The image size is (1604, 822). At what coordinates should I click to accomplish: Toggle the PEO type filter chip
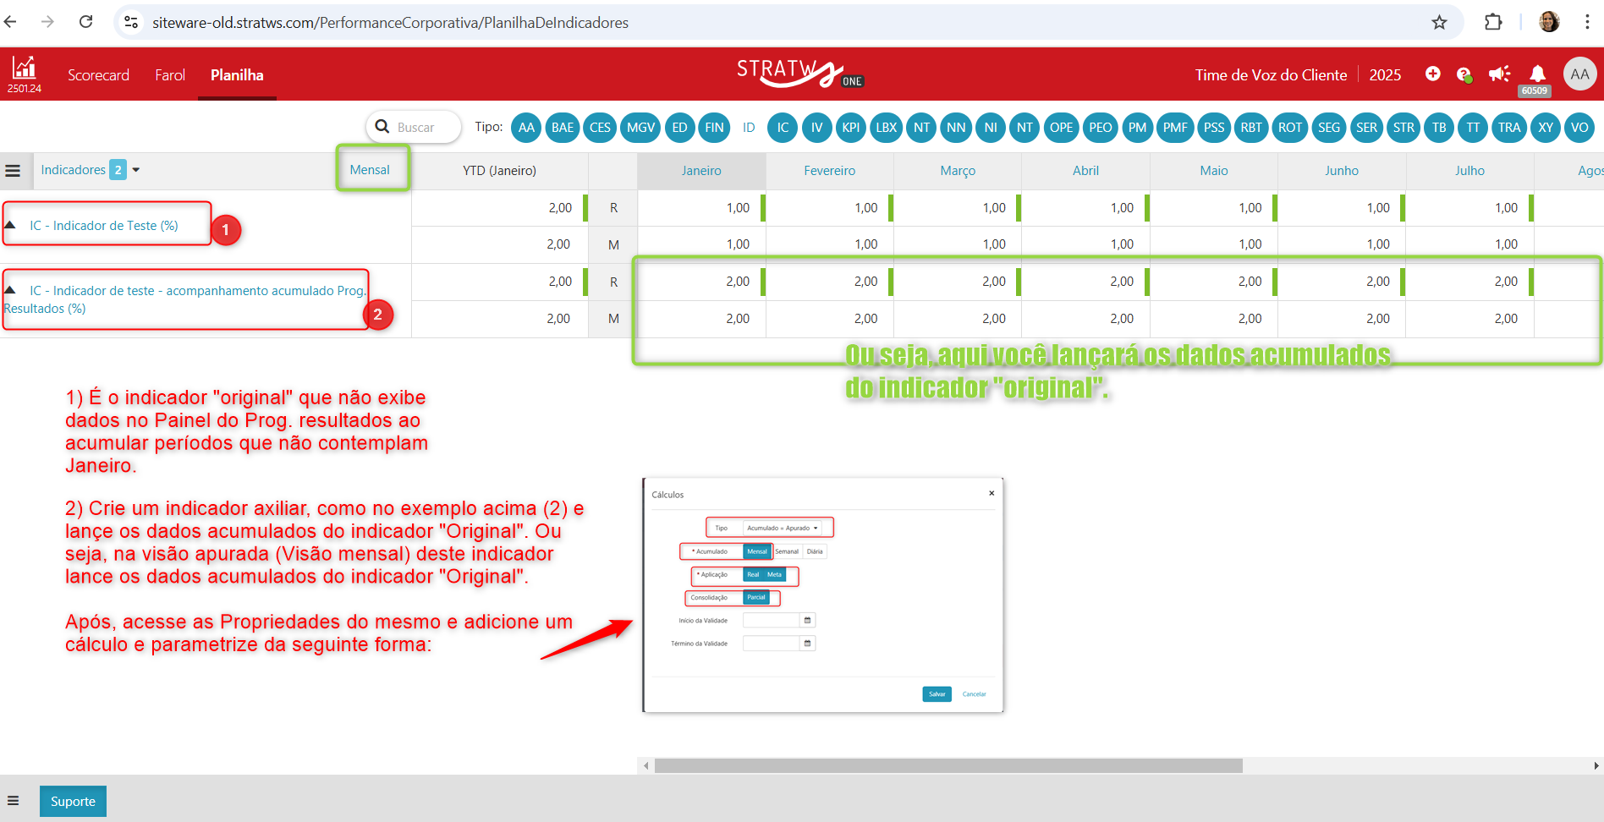click(x=1101, y=128)
